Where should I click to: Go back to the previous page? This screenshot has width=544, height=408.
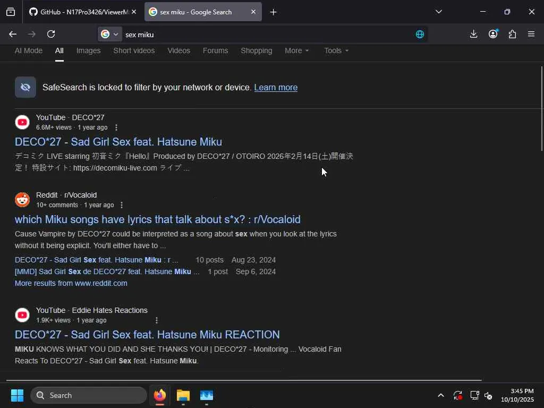(x=13, y=34)
